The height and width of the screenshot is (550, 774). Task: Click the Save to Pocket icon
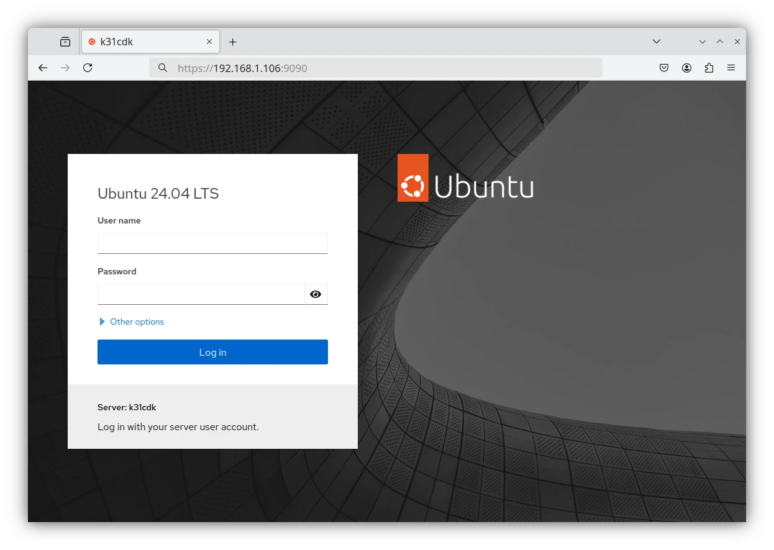[x=664, y=68]
